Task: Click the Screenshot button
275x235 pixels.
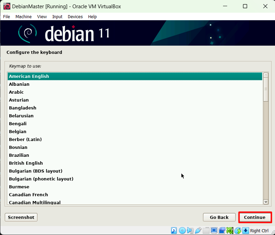Action: 21,218
